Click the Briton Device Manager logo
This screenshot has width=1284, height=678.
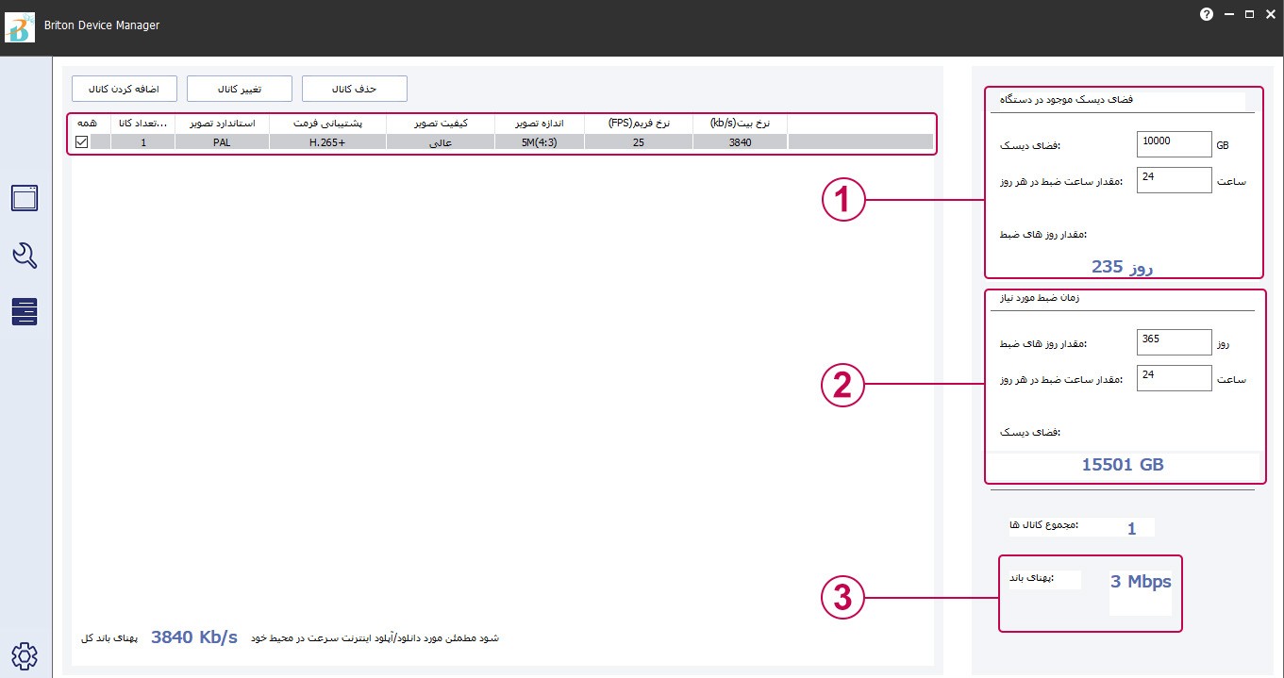tap(21, 27)
